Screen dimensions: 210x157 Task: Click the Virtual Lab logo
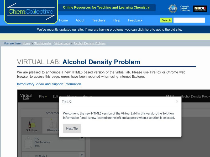pyautogui.click(x=26, y=97)
